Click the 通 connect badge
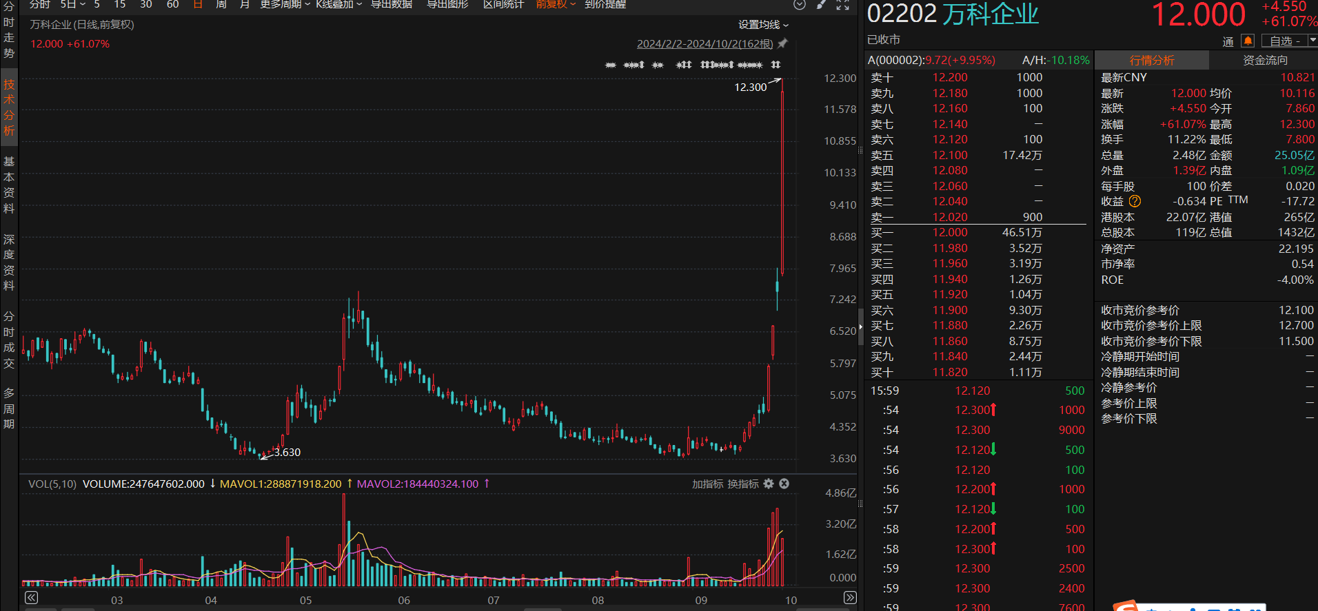1318x611 pixels. (x=1228, y=41)
